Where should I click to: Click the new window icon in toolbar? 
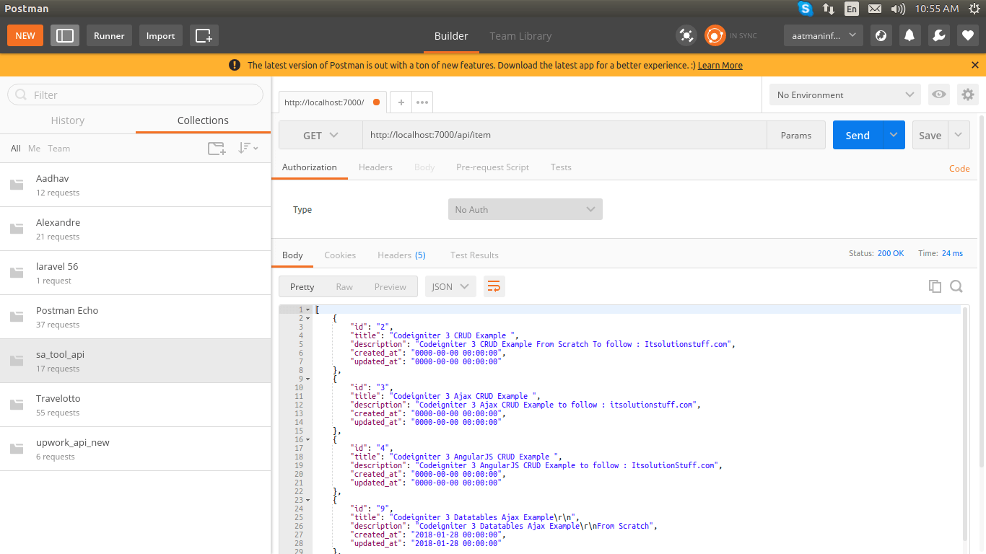click(204, 35)
